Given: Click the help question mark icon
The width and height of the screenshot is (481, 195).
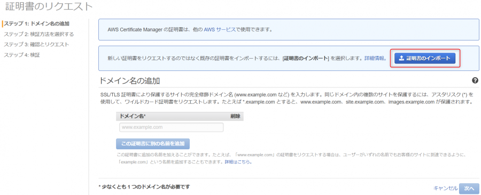Looking at the screenshot, I should pos(475,80).
